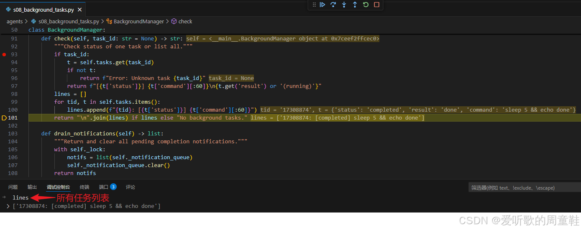The image size is (581, 230).
Task: Select the 调试控制台 panel tab
Action: 58,187
